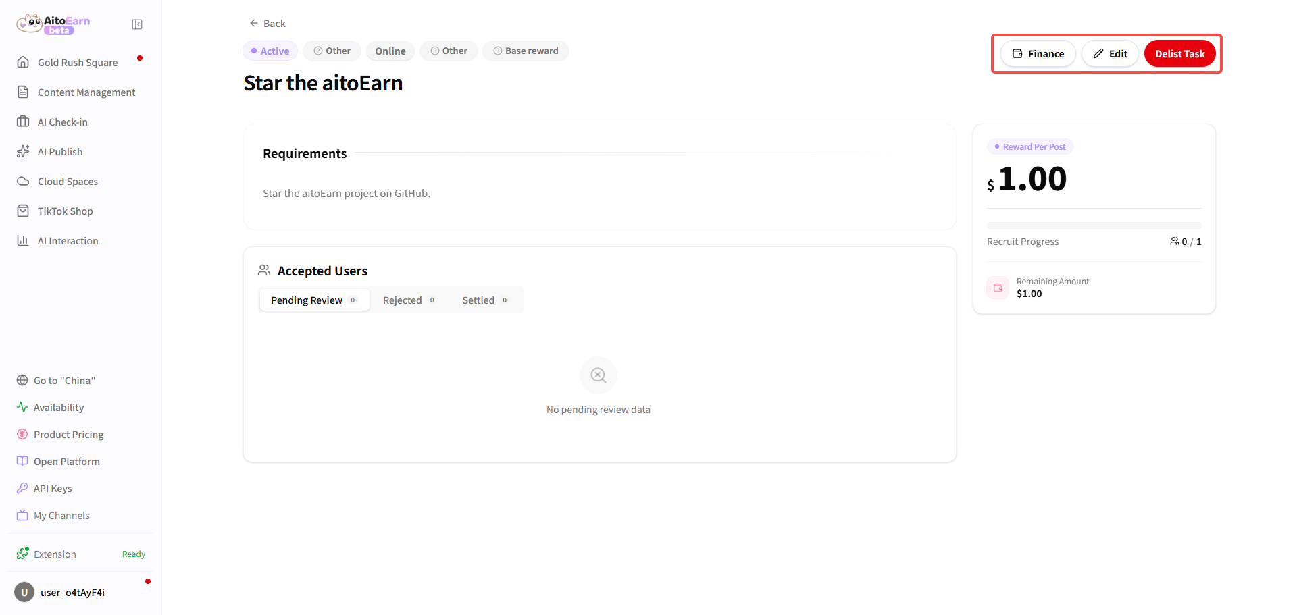
Task: Go Back to previous page
Action: (x=268, y=23)
